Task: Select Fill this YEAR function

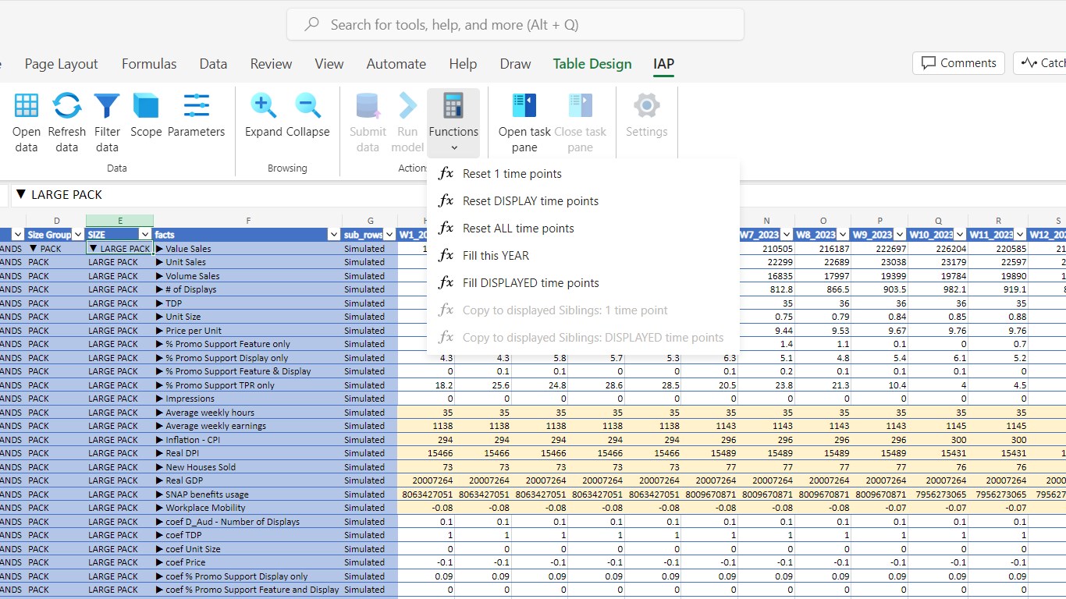Action: click(x=496, y=256)
